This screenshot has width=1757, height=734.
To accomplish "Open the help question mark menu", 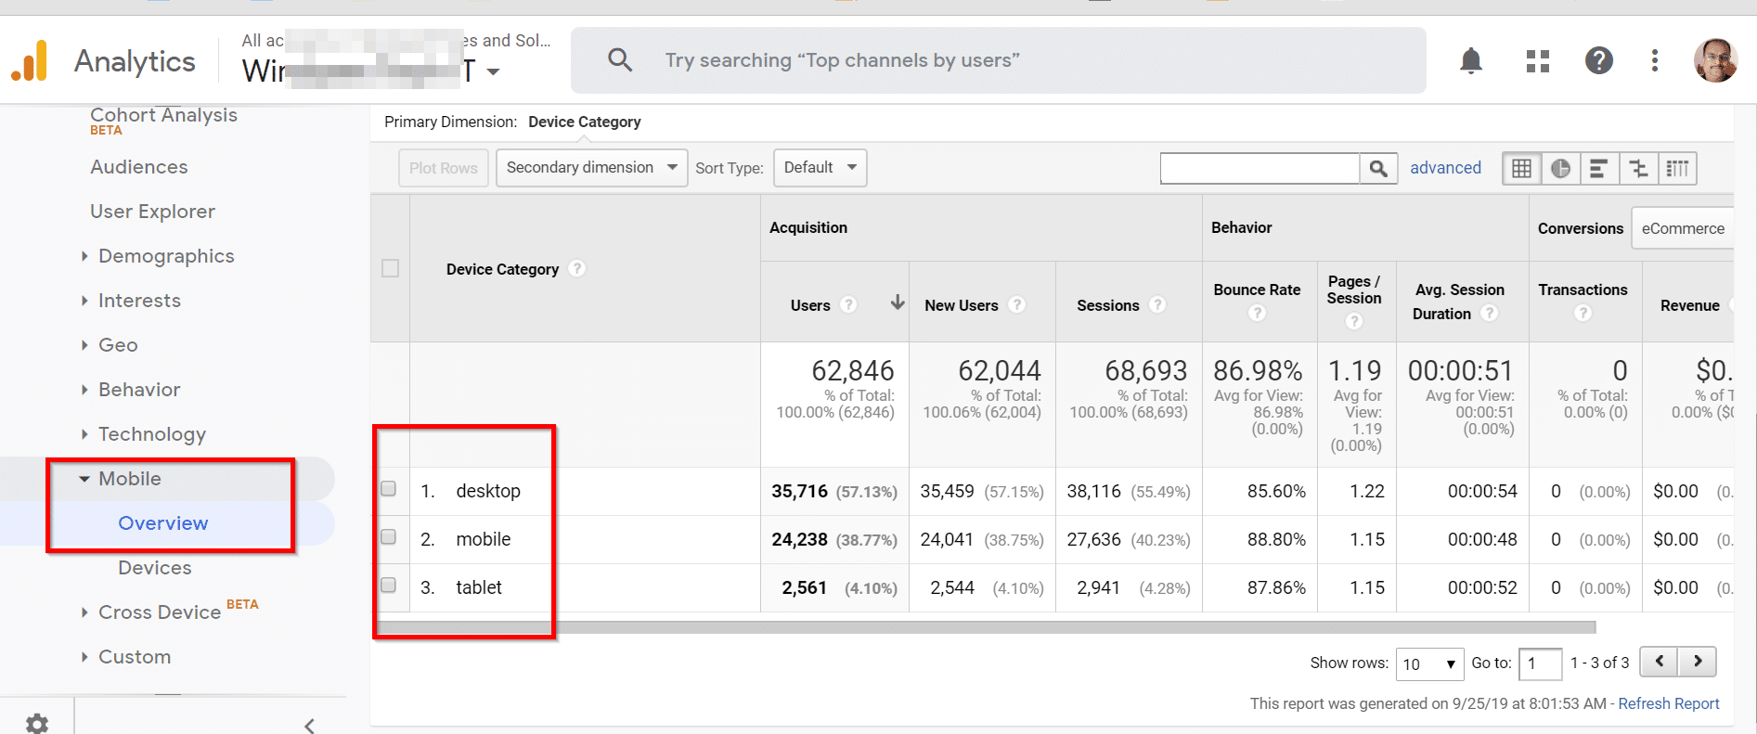I will [1598, 61].
